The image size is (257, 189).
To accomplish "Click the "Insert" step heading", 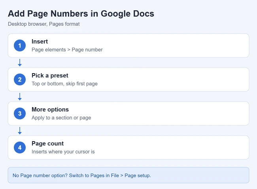I will pyautogui.click(x=40, y=42).
